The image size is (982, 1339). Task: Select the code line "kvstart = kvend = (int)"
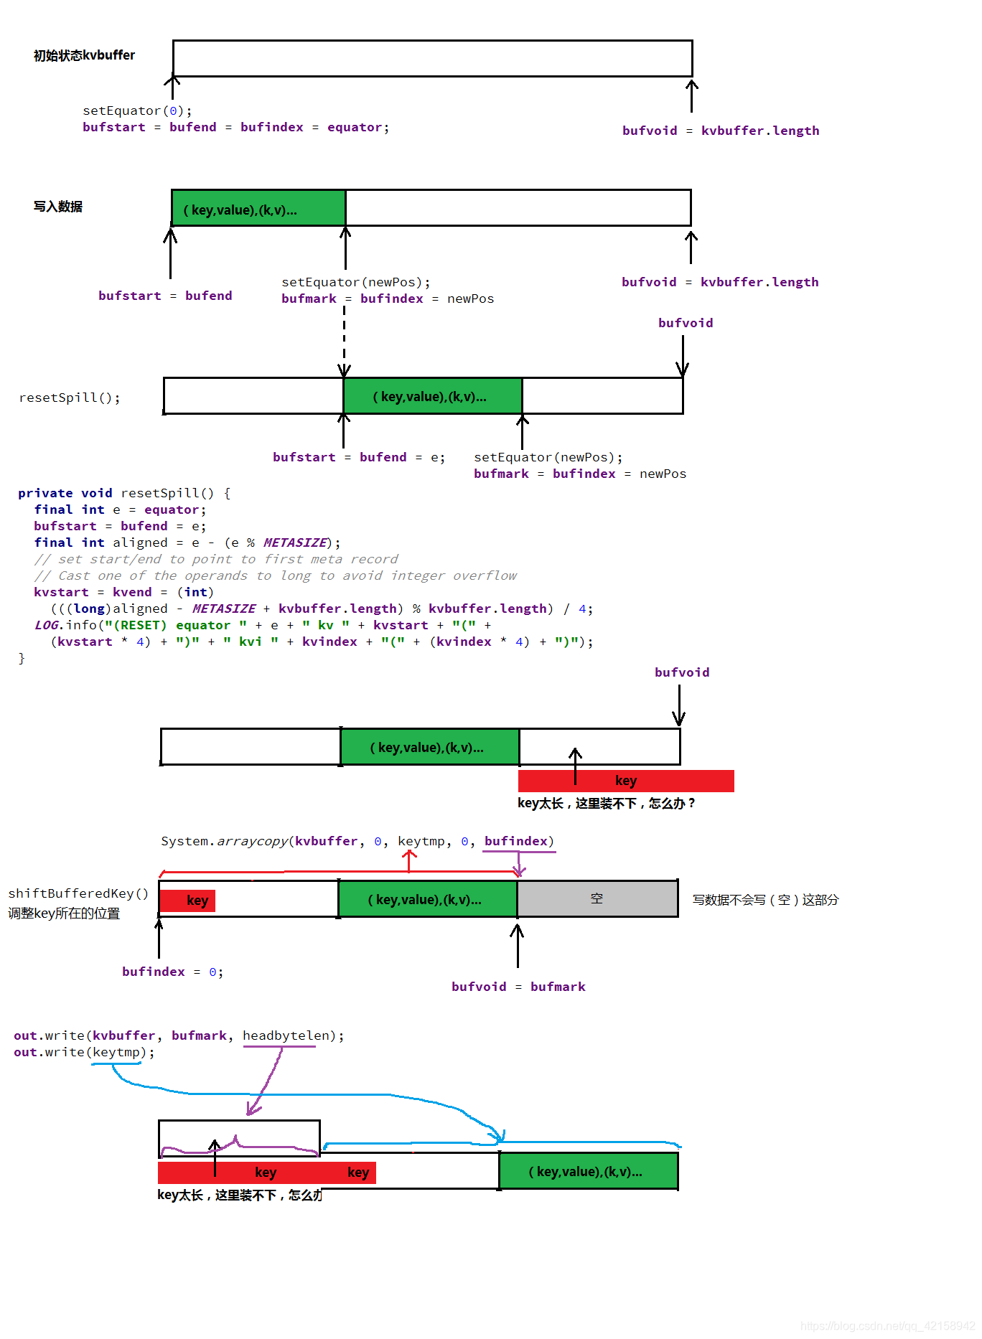pos(123,592)
